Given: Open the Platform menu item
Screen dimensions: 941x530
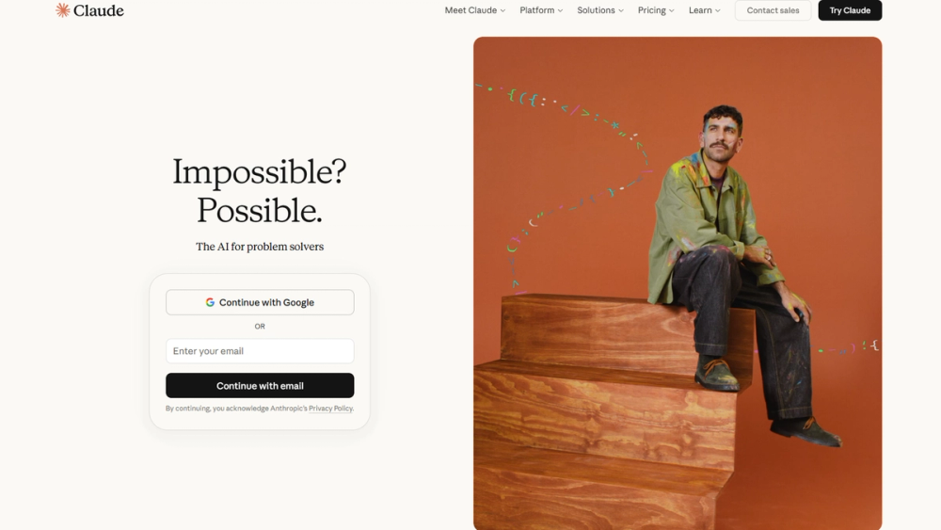Looking at the screenshot, I should tap(541, 10).
